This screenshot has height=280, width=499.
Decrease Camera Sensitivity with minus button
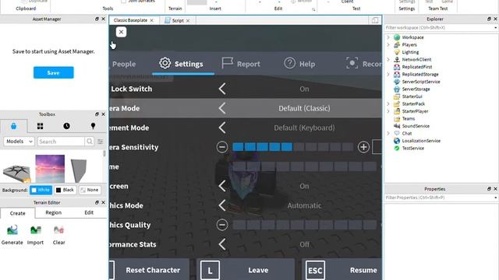(x=222, y=147)
